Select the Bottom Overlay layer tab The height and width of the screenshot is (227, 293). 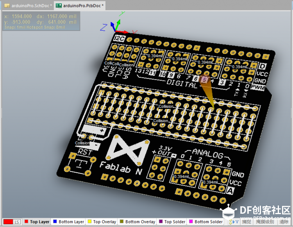138,222
